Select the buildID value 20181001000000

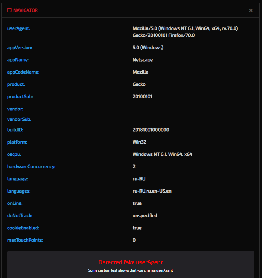pos(151,130)
